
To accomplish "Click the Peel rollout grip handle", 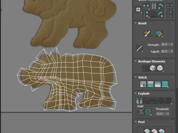I will pos(172,122).
